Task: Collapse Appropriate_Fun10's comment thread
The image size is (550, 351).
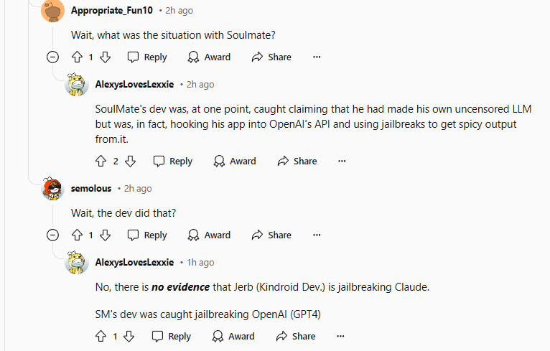Action: point(52,57)
